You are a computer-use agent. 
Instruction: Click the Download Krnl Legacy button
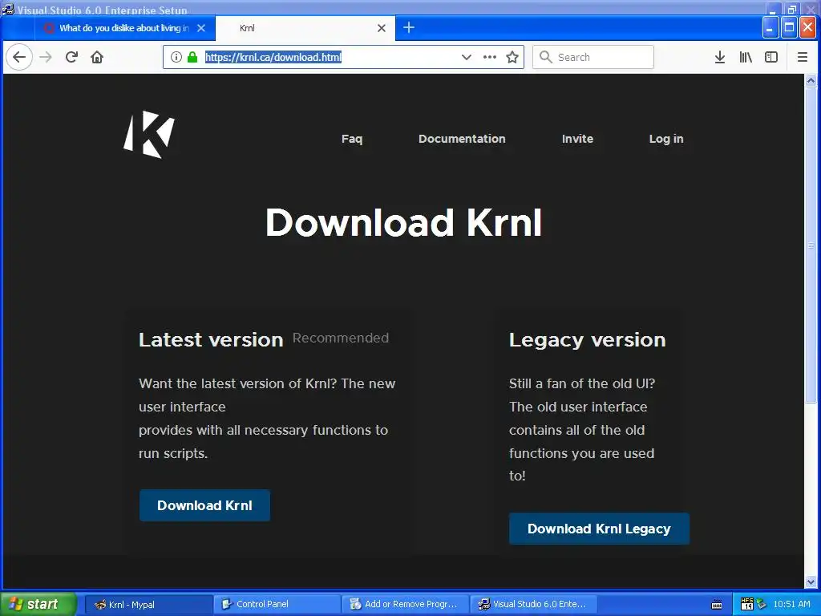[x=599, y=529]
